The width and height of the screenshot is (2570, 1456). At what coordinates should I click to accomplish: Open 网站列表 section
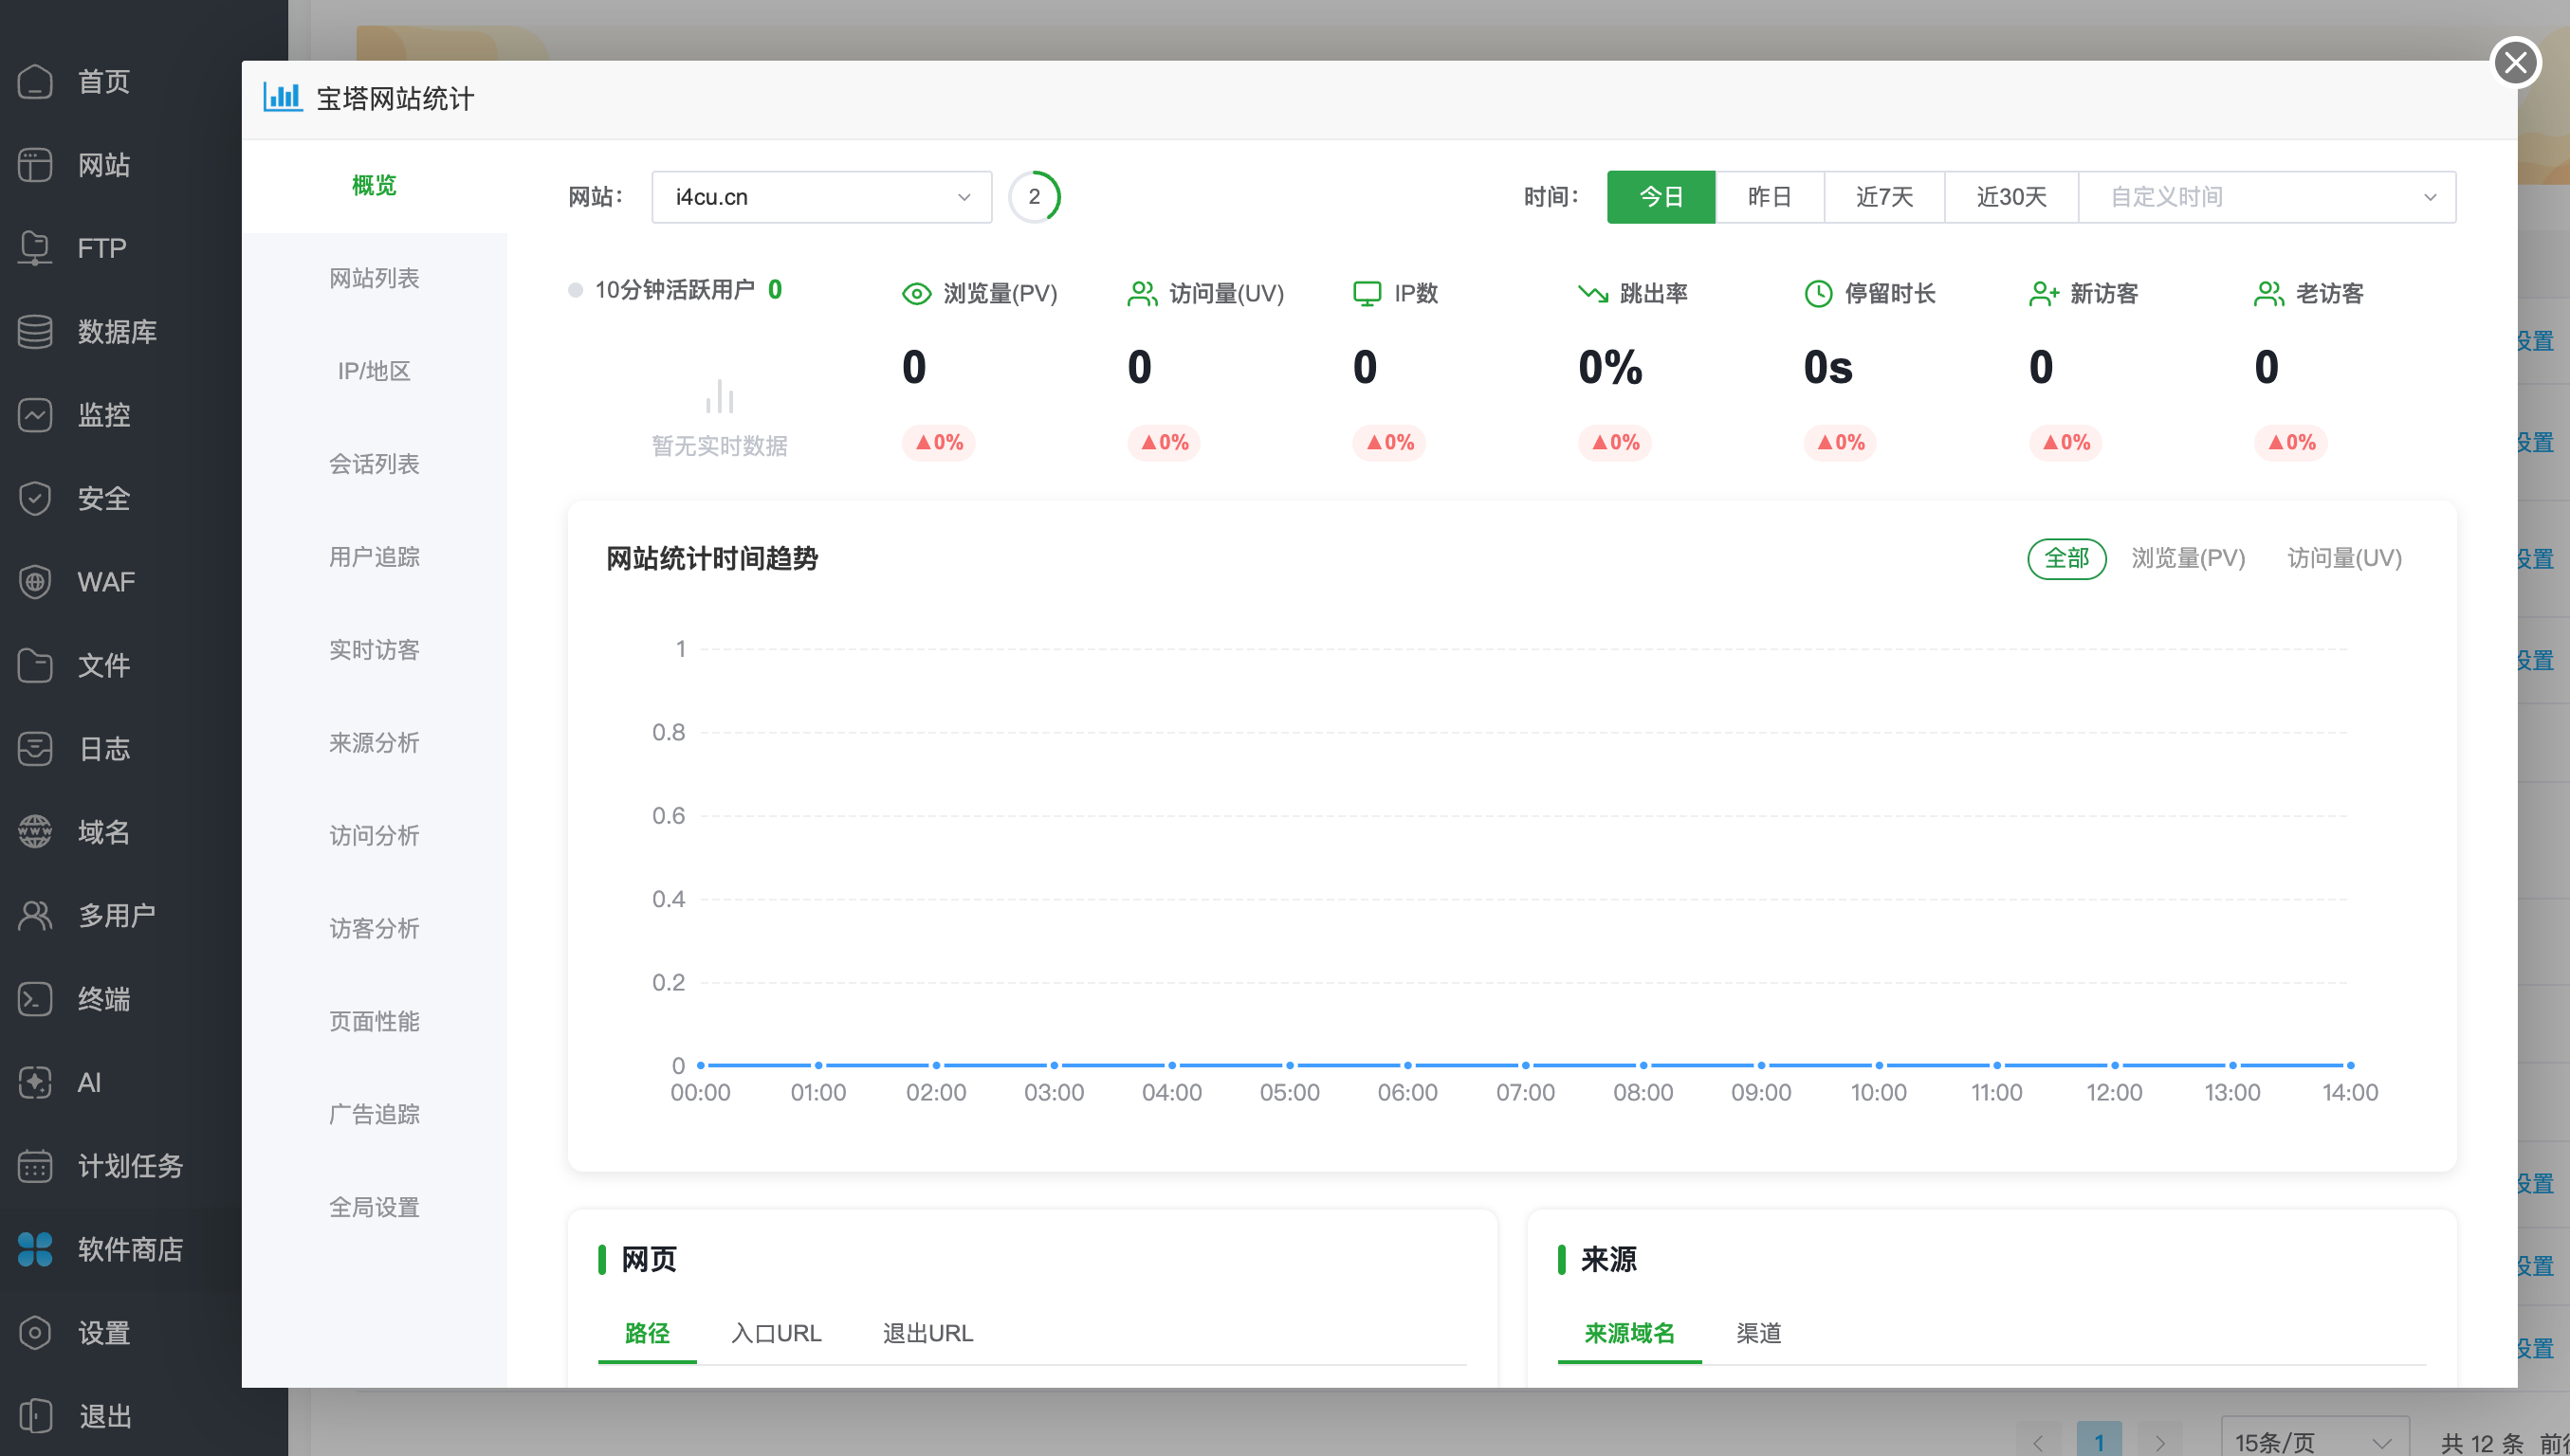[375, 278]
